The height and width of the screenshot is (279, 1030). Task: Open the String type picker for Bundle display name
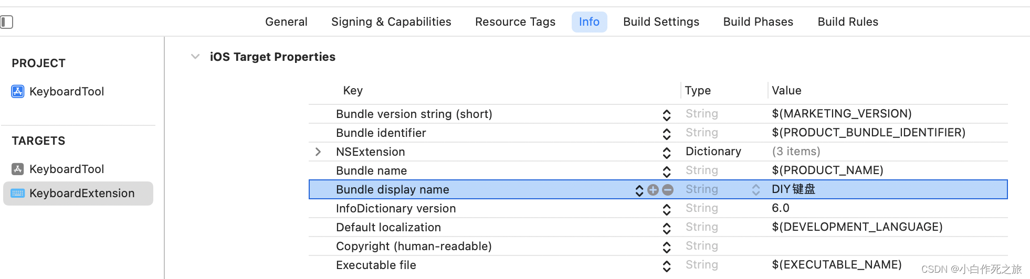(755, 190)
